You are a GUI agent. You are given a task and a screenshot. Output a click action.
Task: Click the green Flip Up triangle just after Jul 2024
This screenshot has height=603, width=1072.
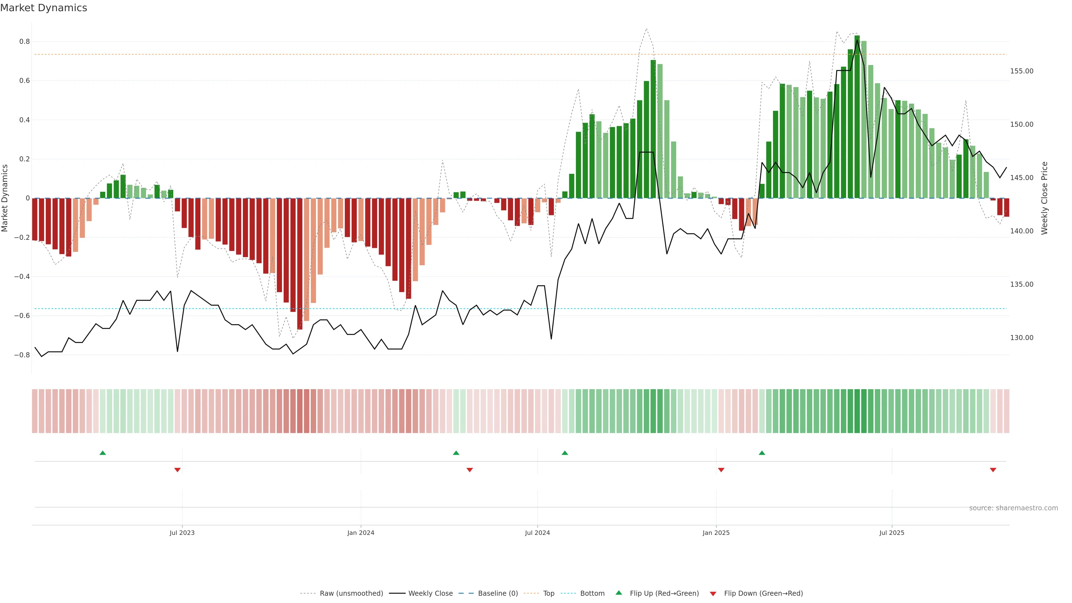pyautogui.click(x=565, y=453)
